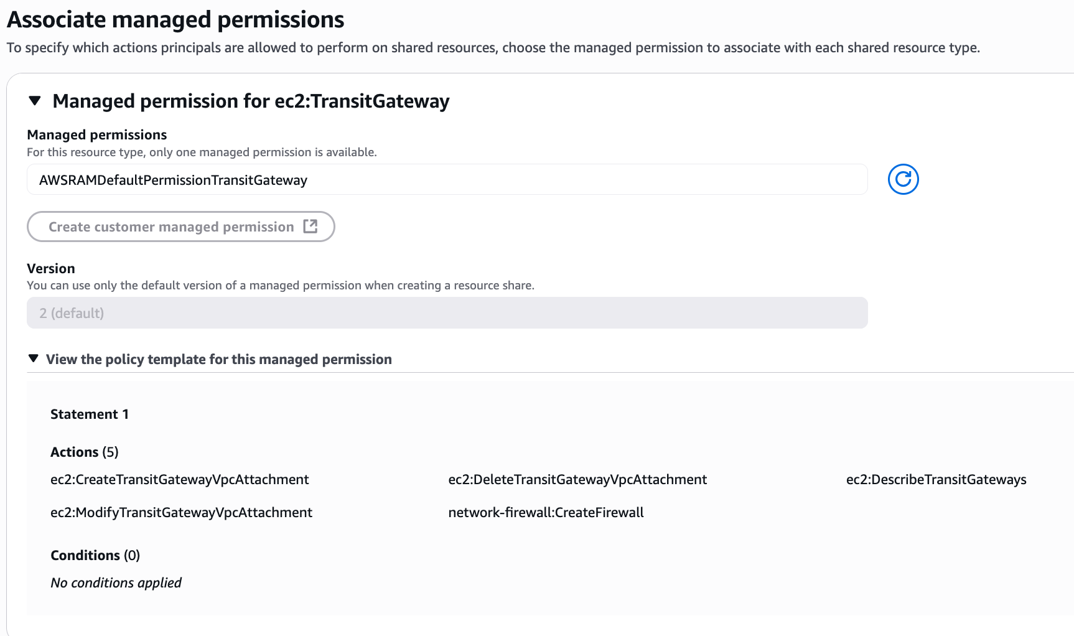Select ec2:ModifyTransitGatewayVpcAttachment action text
This screenshot has height=636, width=1074.
[x=181, y=512]
